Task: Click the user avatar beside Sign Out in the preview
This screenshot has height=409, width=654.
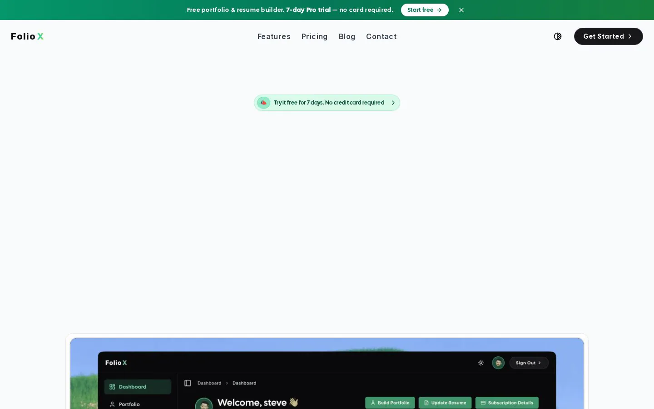Action: point(498,363)
